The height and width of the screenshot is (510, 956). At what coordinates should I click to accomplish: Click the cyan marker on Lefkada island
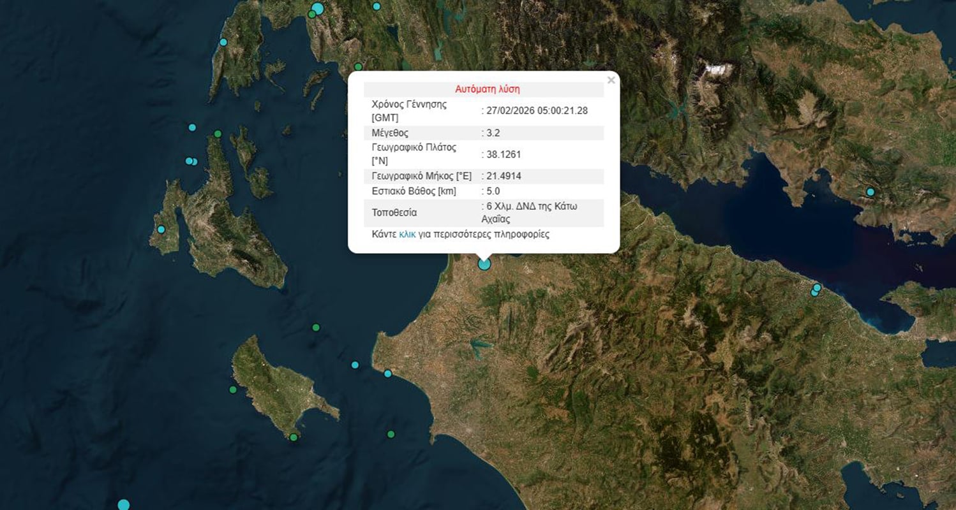[x=223, y=42]
